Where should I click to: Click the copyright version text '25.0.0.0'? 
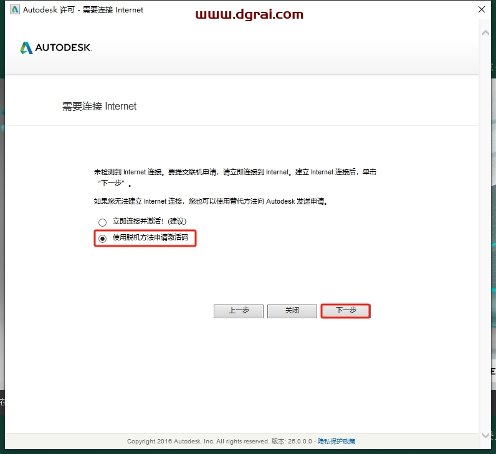(300, 441)
